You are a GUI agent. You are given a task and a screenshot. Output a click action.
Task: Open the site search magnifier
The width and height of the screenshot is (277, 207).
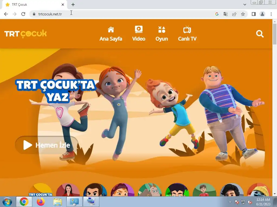(x=260, y=34)
